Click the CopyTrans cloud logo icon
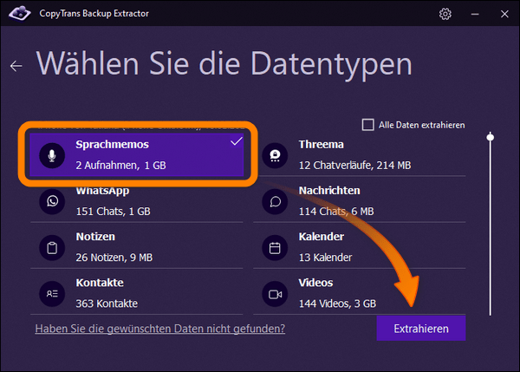Viewport: 520px width, 372px height. coord(20,14)
